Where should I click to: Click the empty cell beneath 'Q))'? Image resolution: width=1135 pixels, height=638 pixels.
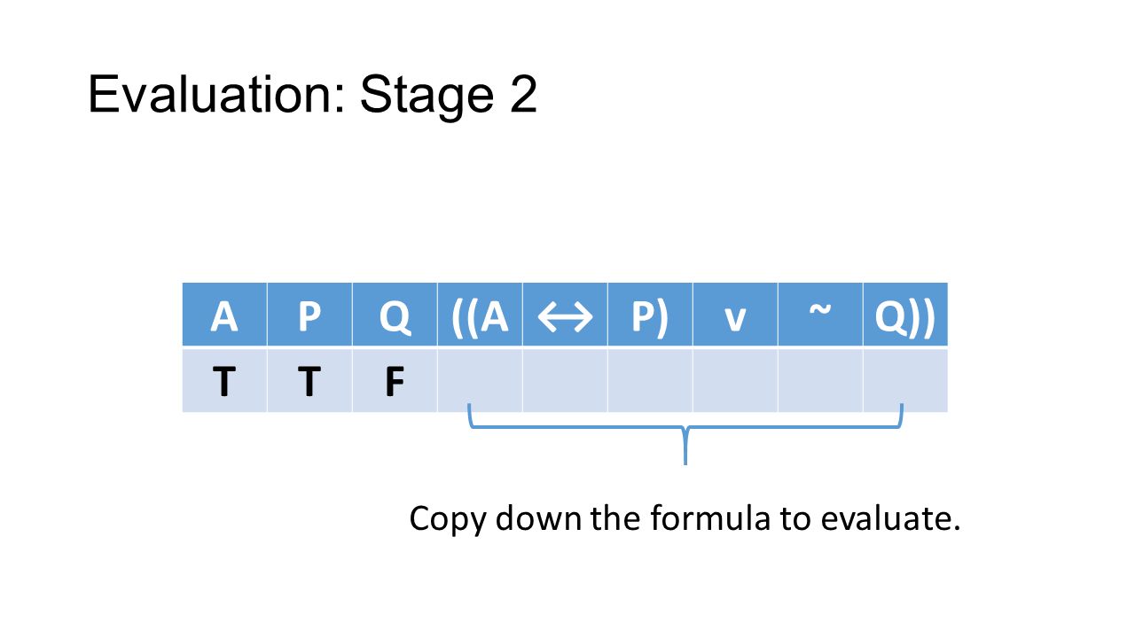tap(905, 380)
